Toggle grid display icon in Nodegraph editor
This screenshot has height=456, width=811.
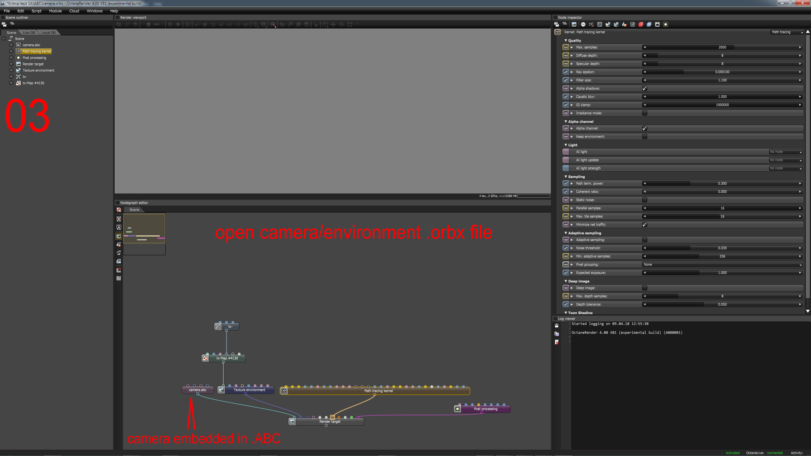tap(119, 278)
